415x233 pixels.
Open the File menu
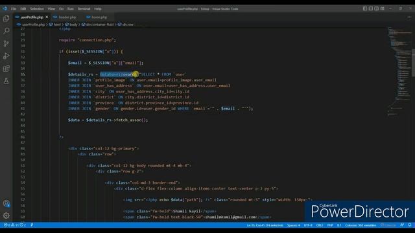pyautogui.click(x=14, y=8)
